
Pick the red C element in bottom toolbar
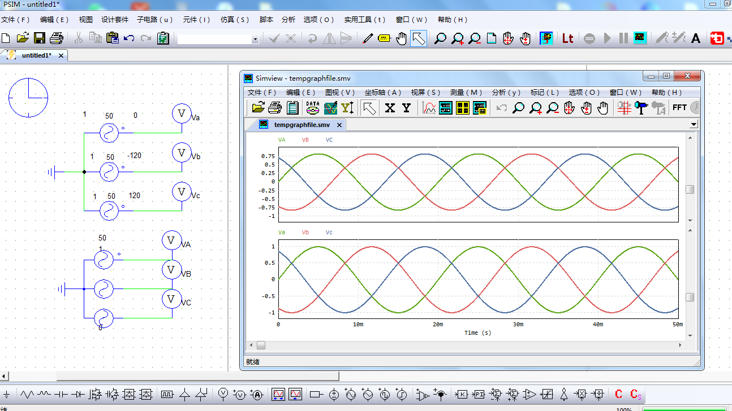[619, 394]
